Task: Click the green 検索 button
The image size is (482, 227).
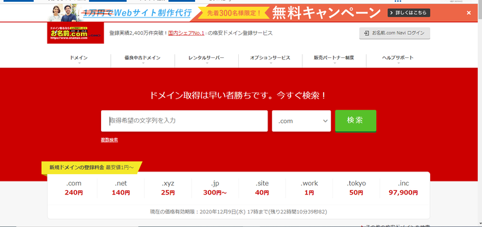Action: tap(355, 120)
